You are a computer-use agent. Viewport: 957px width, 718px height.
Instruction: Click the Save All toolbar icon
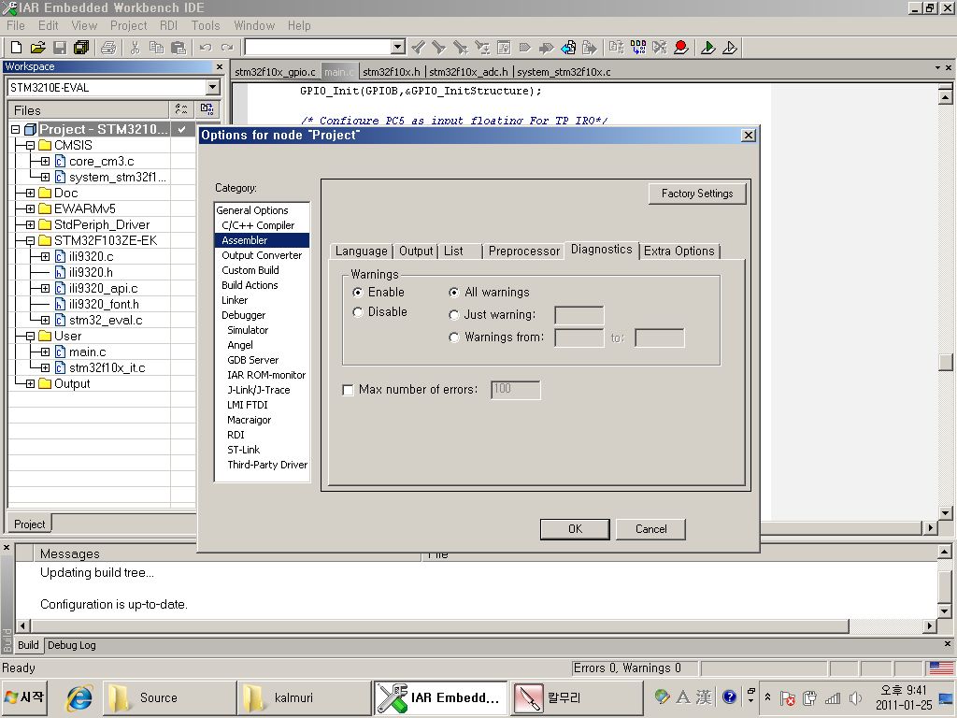[81, 47]
